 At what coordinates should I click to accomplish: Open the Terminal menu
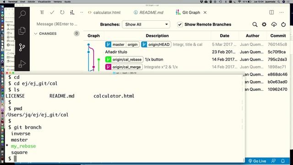coord(13,2)
